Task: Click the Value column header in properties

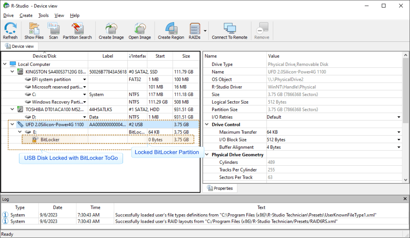Action: (x=334, y=56)
